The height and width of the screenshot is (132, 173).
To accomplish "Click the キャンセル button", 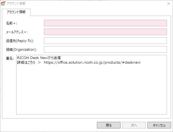I will [159, 125].
